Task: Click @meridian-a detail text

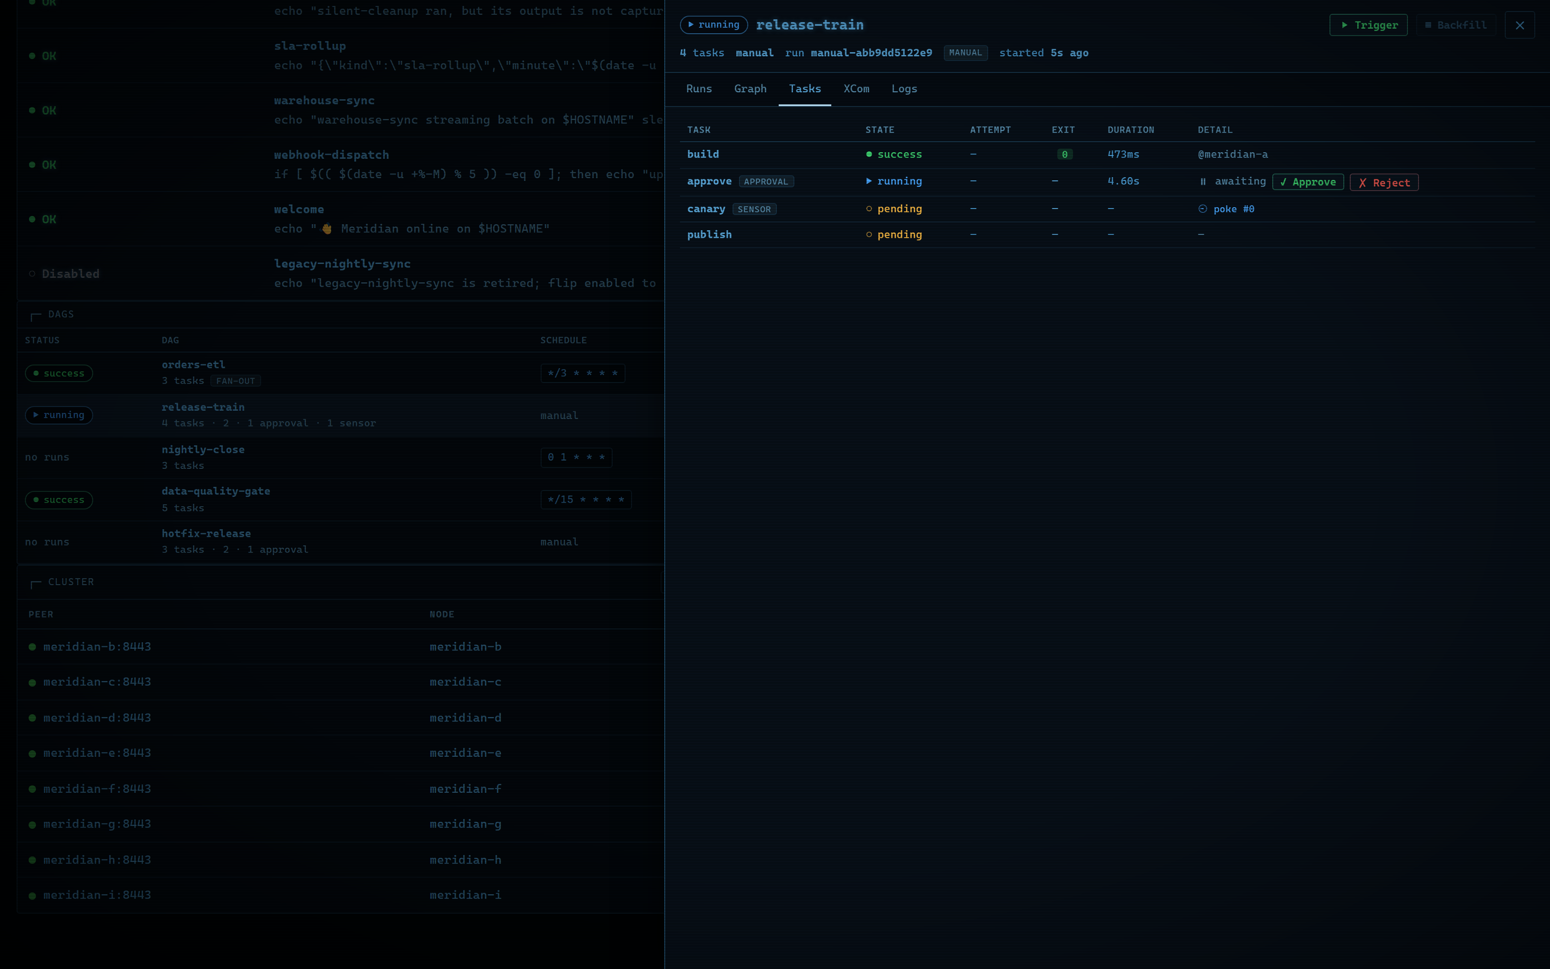Action: 1233,155
